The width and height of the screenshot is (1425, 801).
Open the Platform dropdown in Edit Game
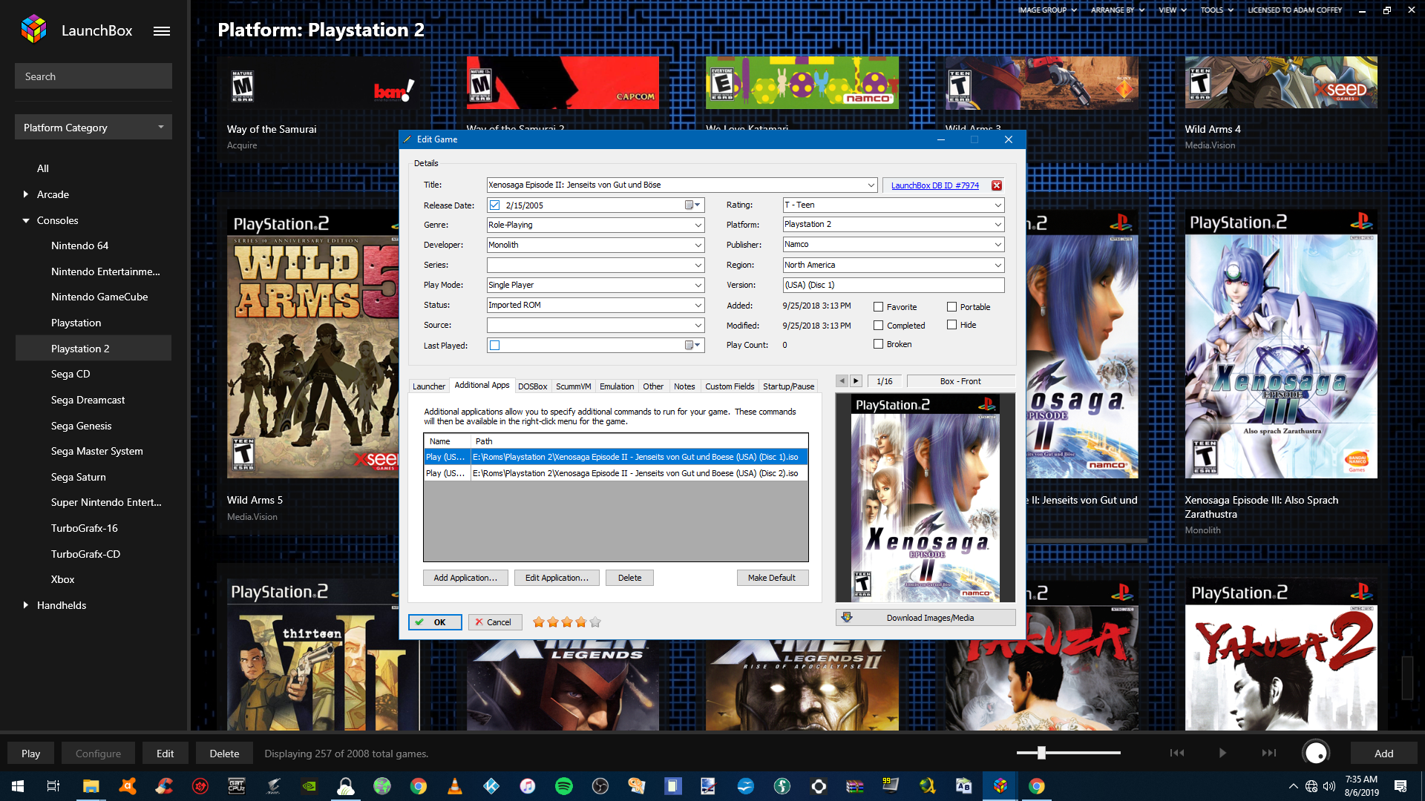(x=998, y=224)
